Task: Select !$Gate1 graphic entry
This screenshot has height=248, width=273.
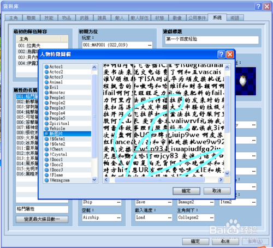Action: coord(67,139)
